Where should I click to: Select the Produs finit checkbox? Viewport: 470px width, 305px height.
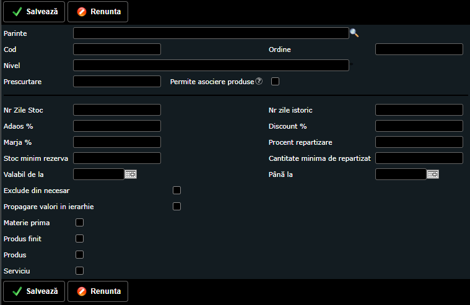(79, 238)
